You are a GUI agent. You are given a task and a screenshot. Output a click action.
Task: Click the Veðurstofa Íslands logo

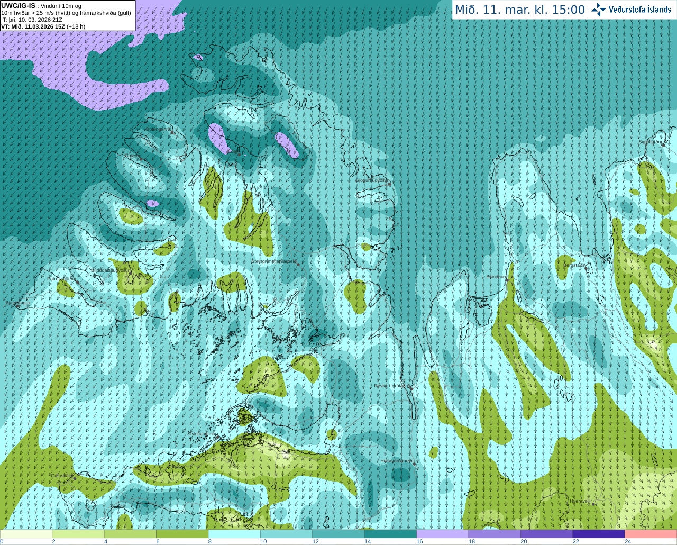coord(631,10)
